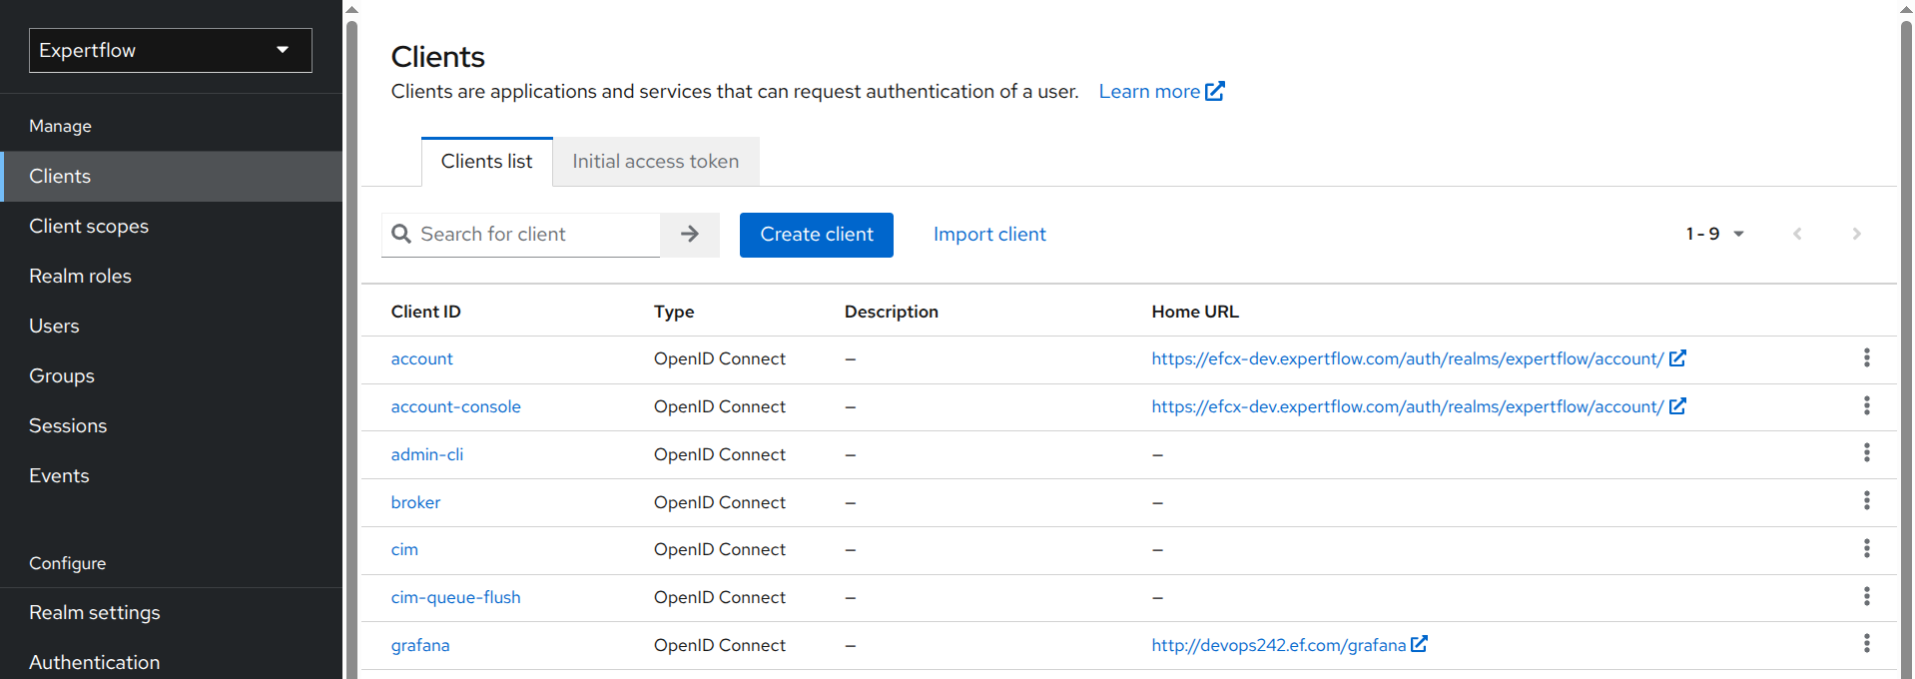Open kebab menu for admin-cli row

1866,453
